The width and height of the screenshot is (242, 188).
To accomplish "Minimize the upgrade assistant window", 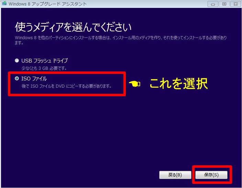I will point(213,4).
